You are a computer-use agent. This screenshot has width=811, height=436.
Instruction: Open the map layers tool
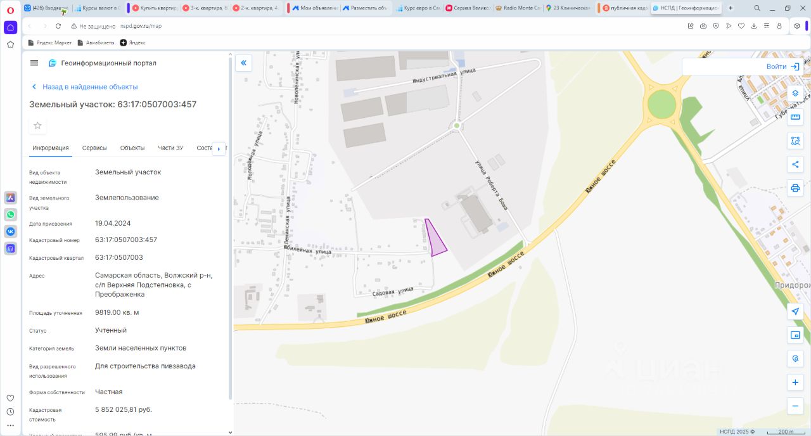tap(795, 93)
